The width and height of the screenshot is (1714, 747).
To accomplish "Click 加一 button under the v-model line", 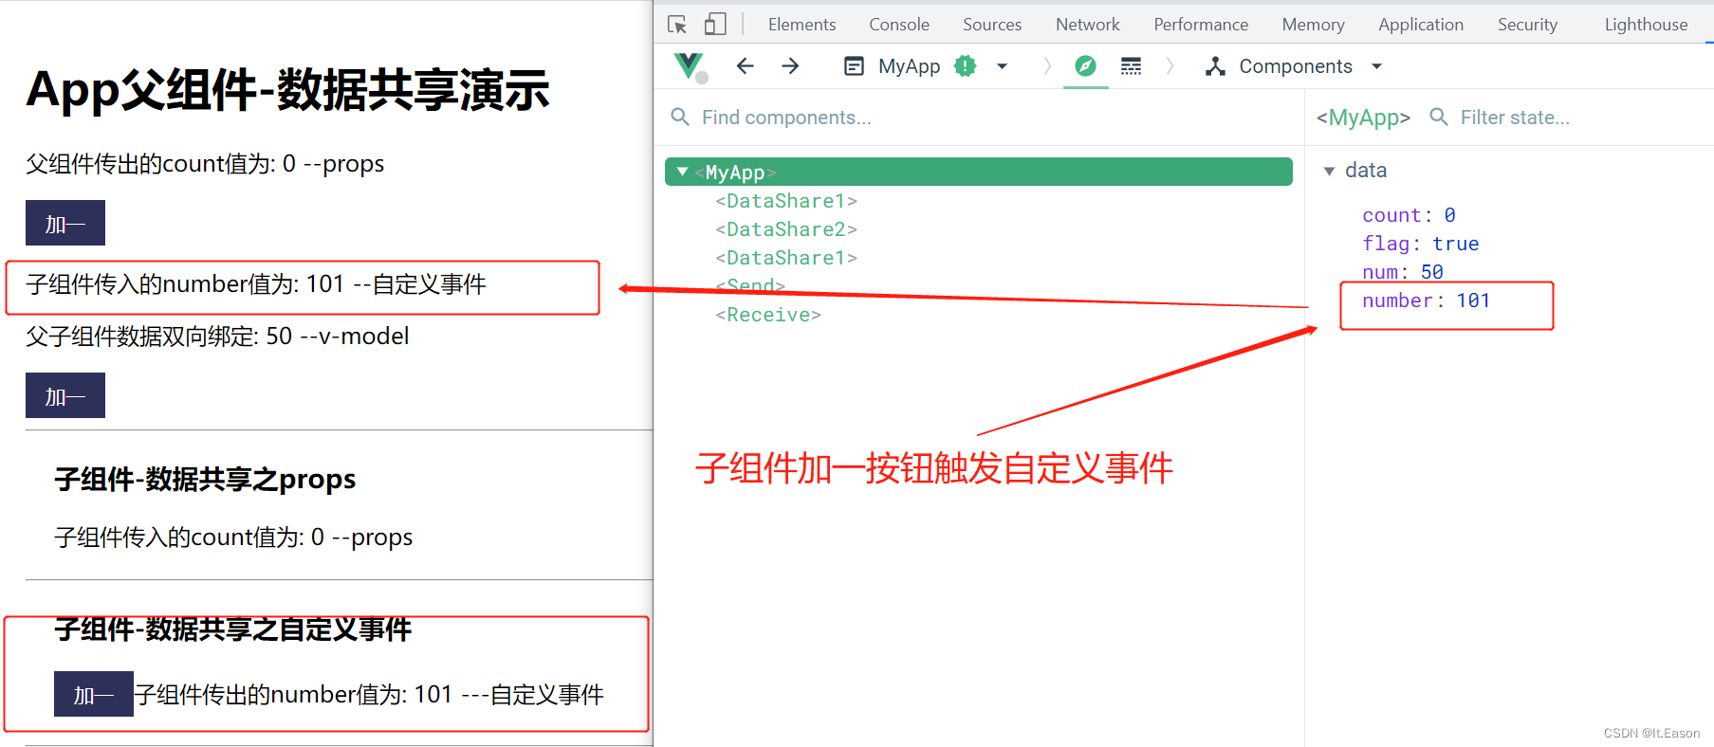I will pos(65,395).
